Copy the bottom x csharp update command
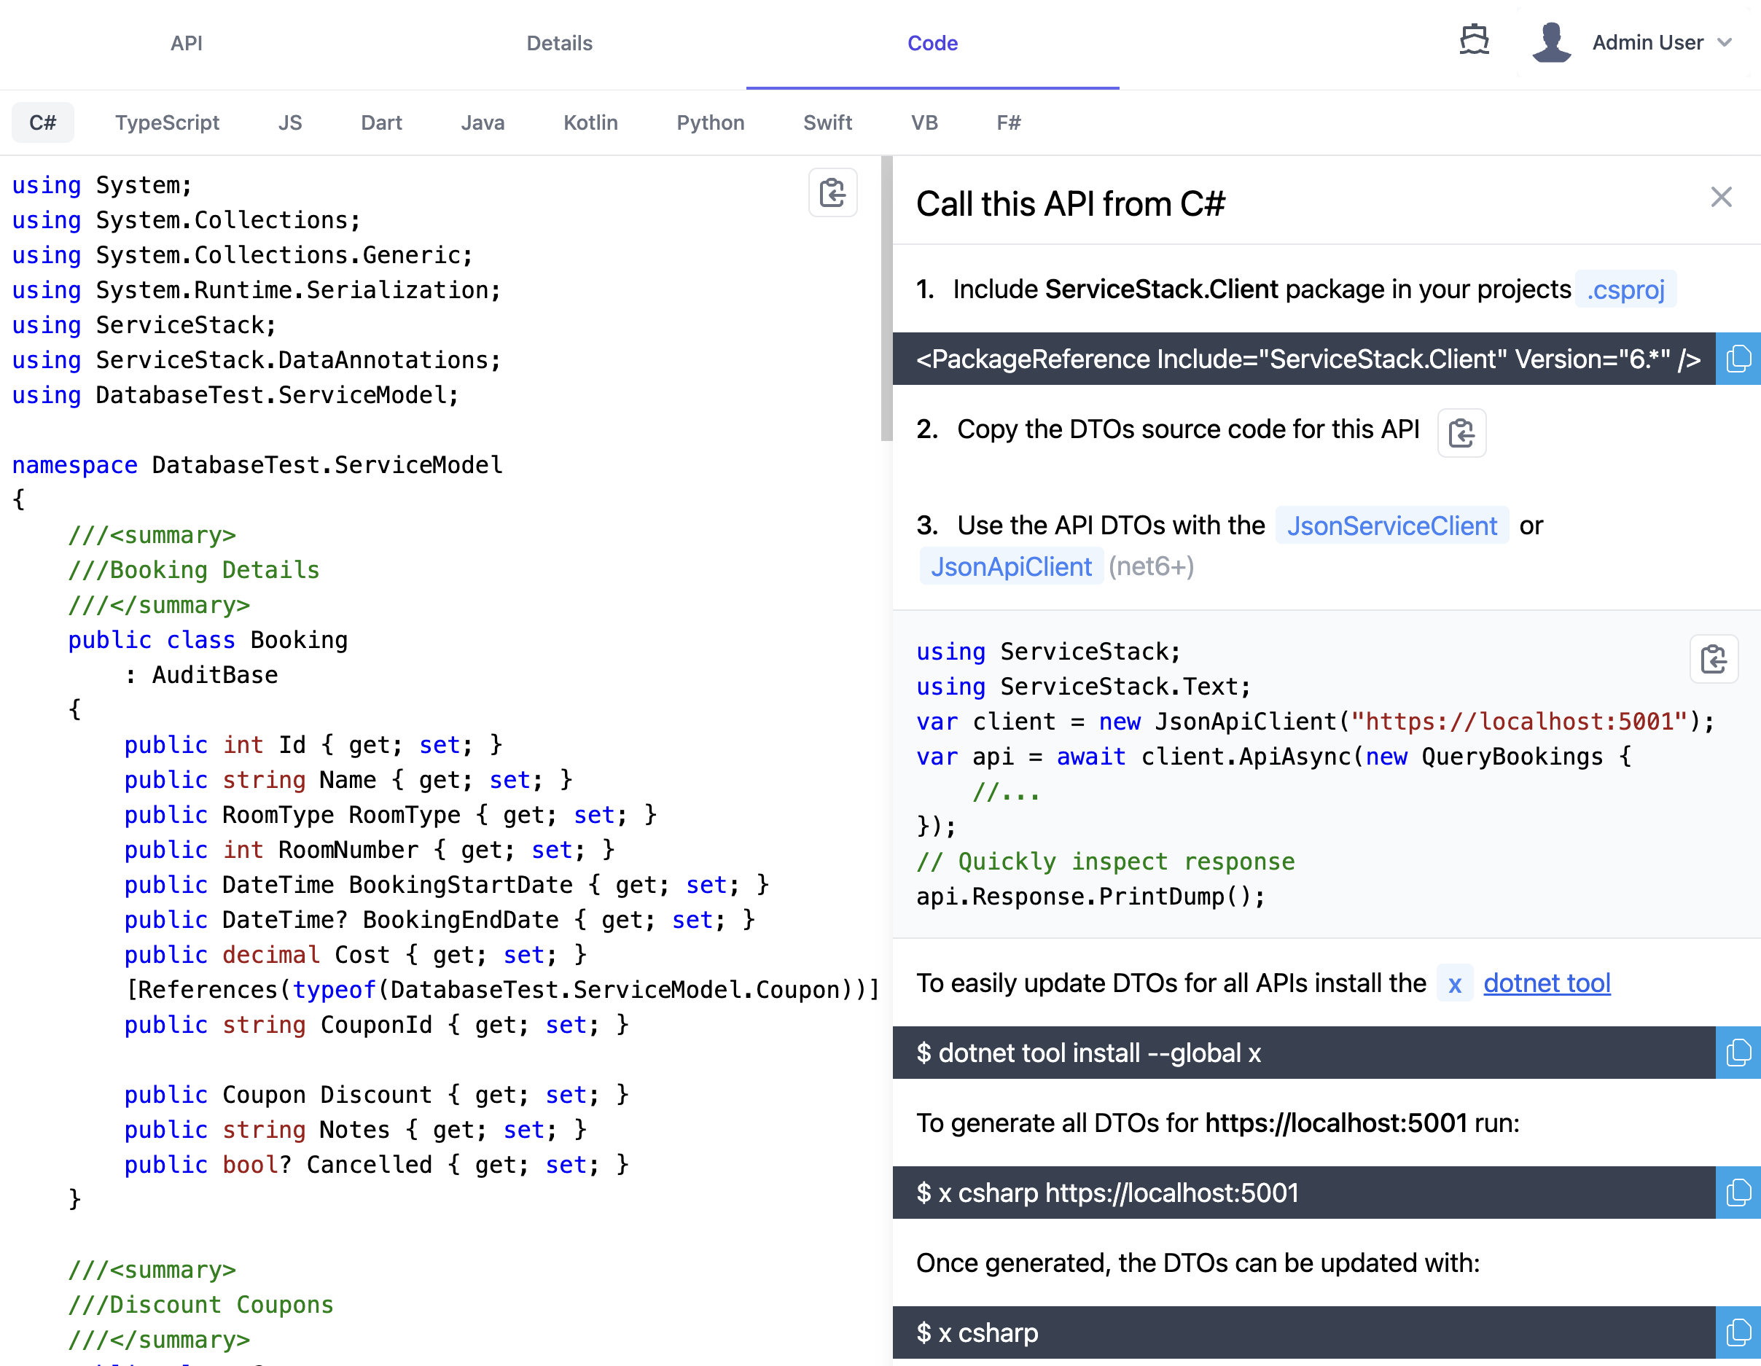The width and height of the screenshot is (1761, 1366). point(1738,1332)
